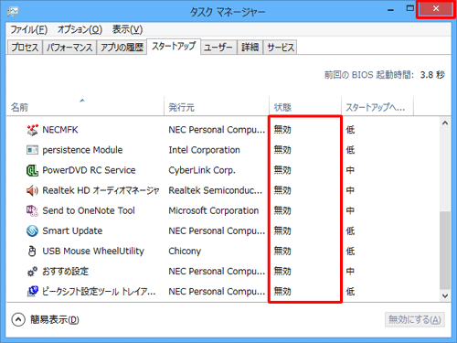Click the おすすめ設定 gear icon

32,272
